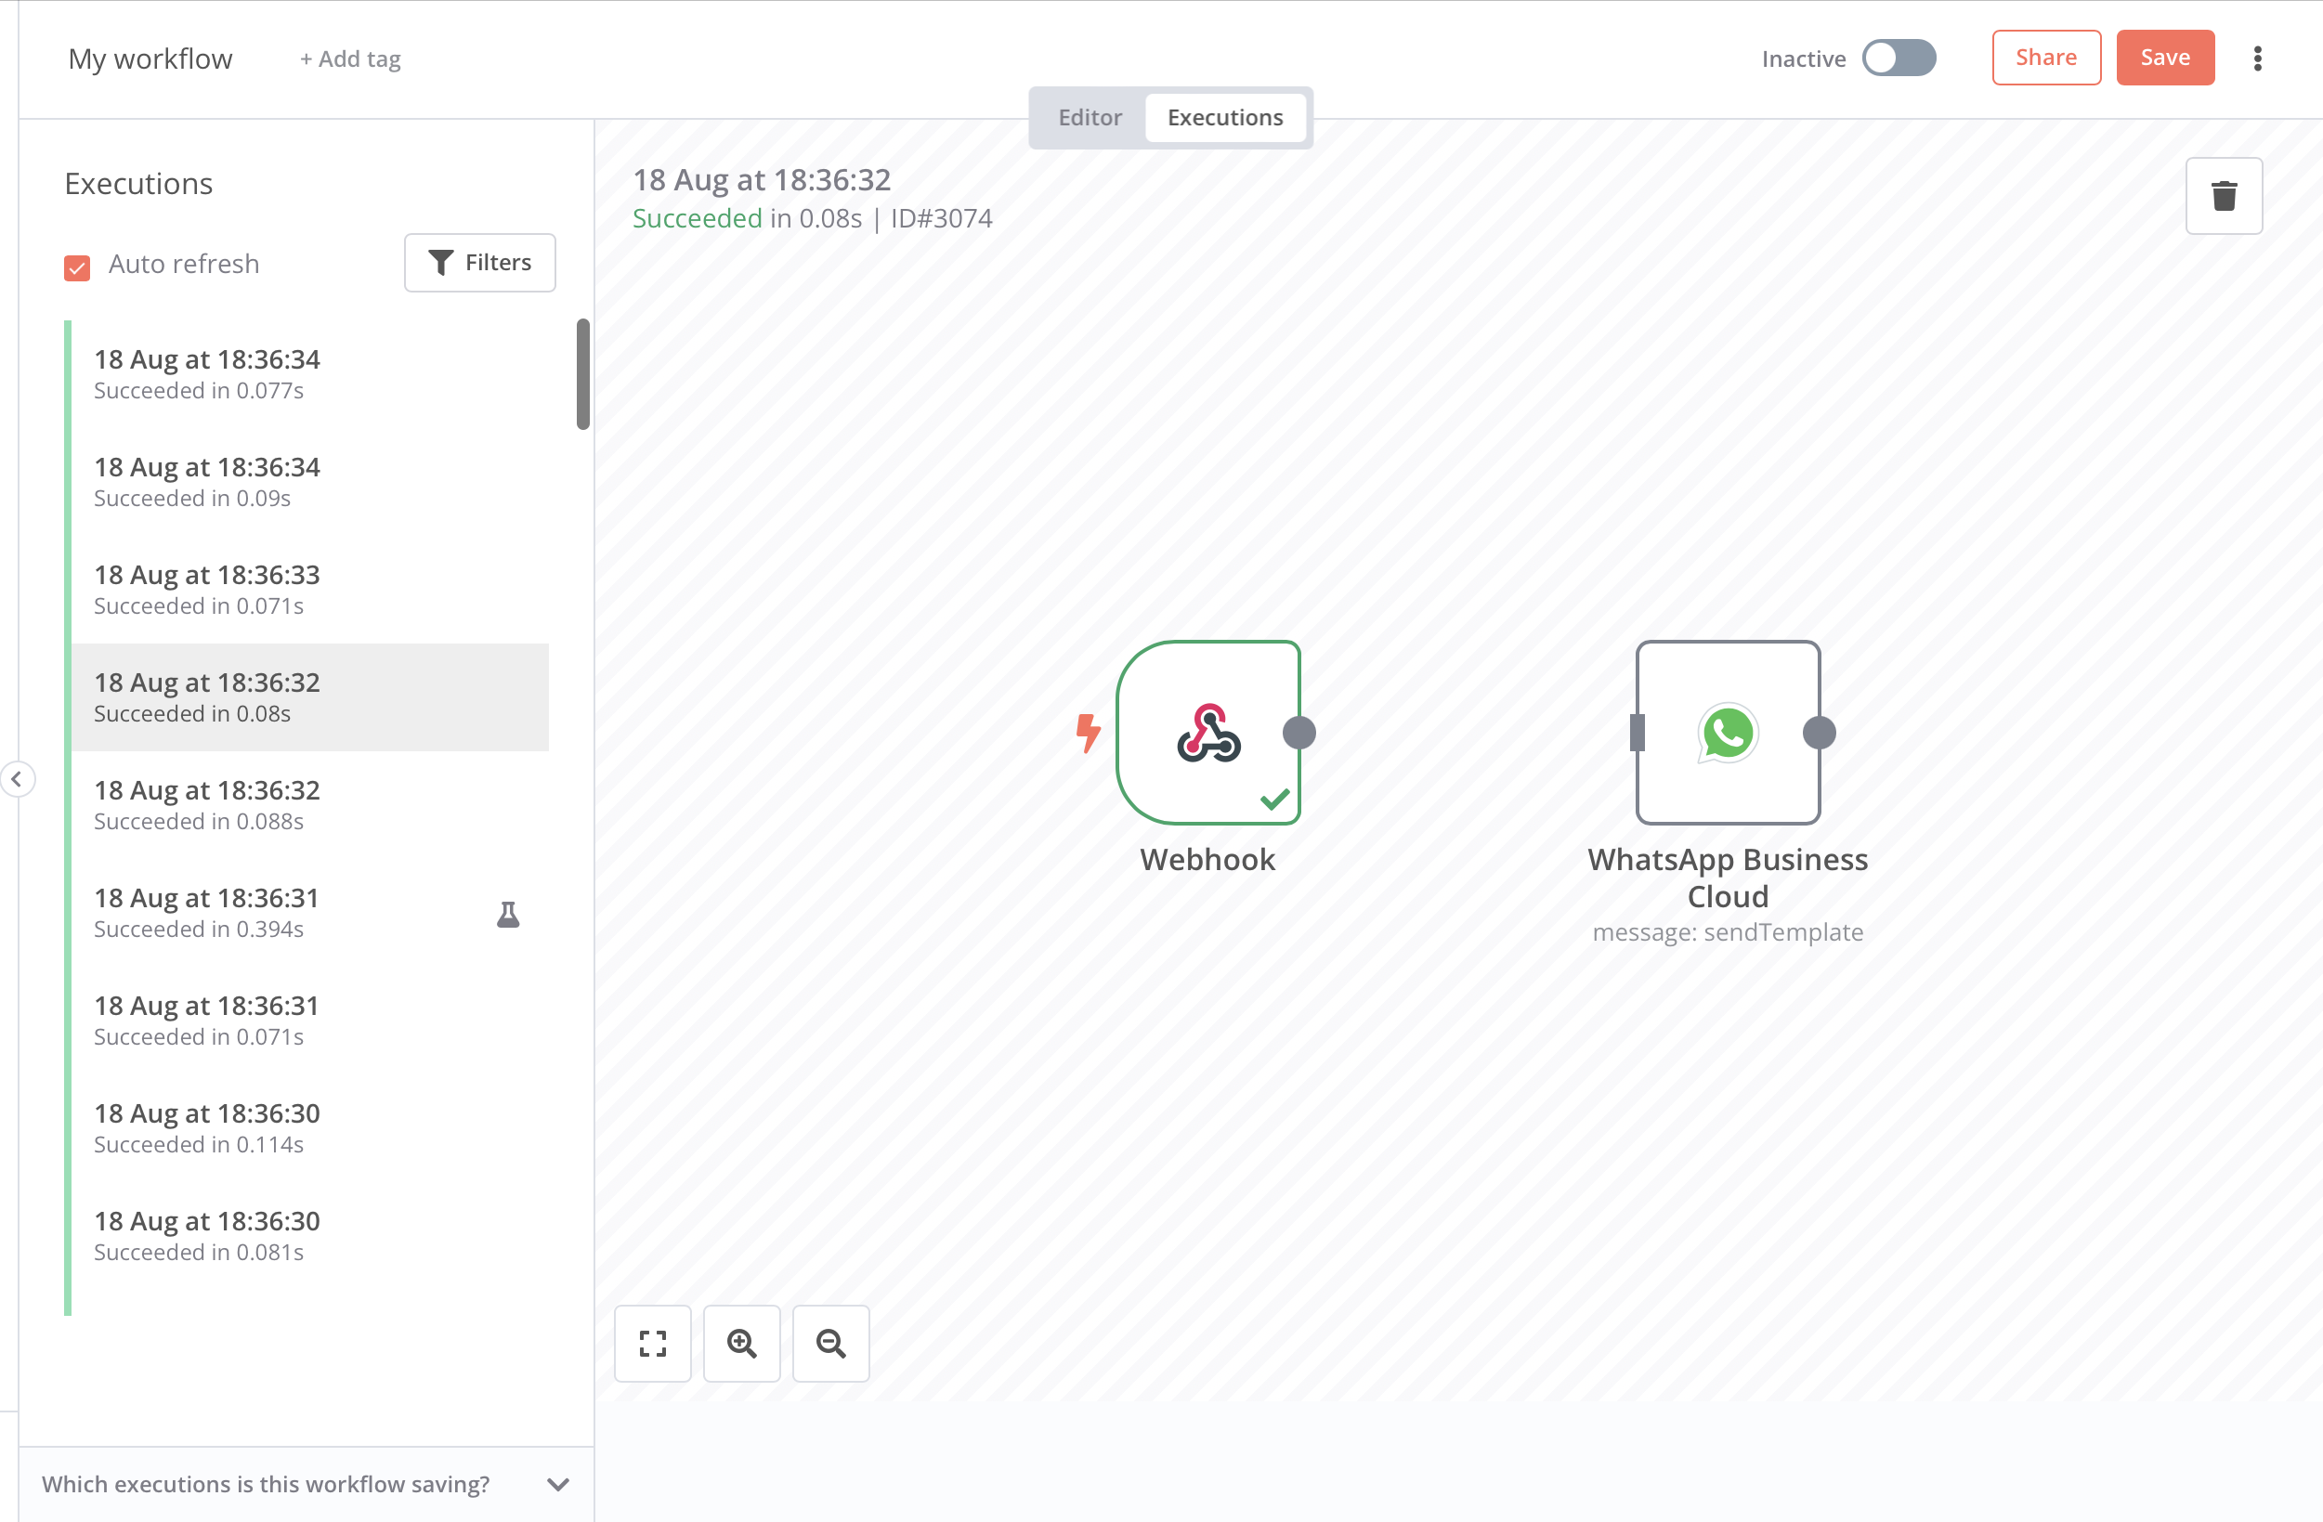
Task: Click the WhatsApp node output connector dot
Action: click(1820, 733)
